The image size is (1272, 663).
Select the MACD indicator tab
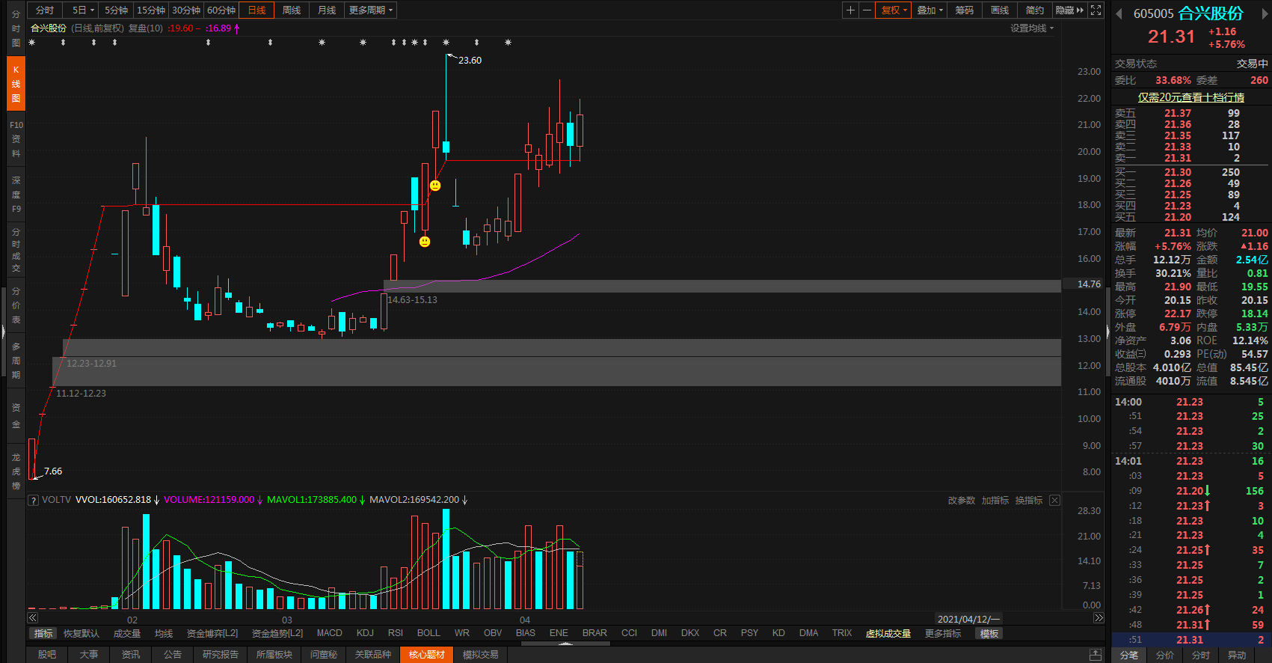point(329,633)
